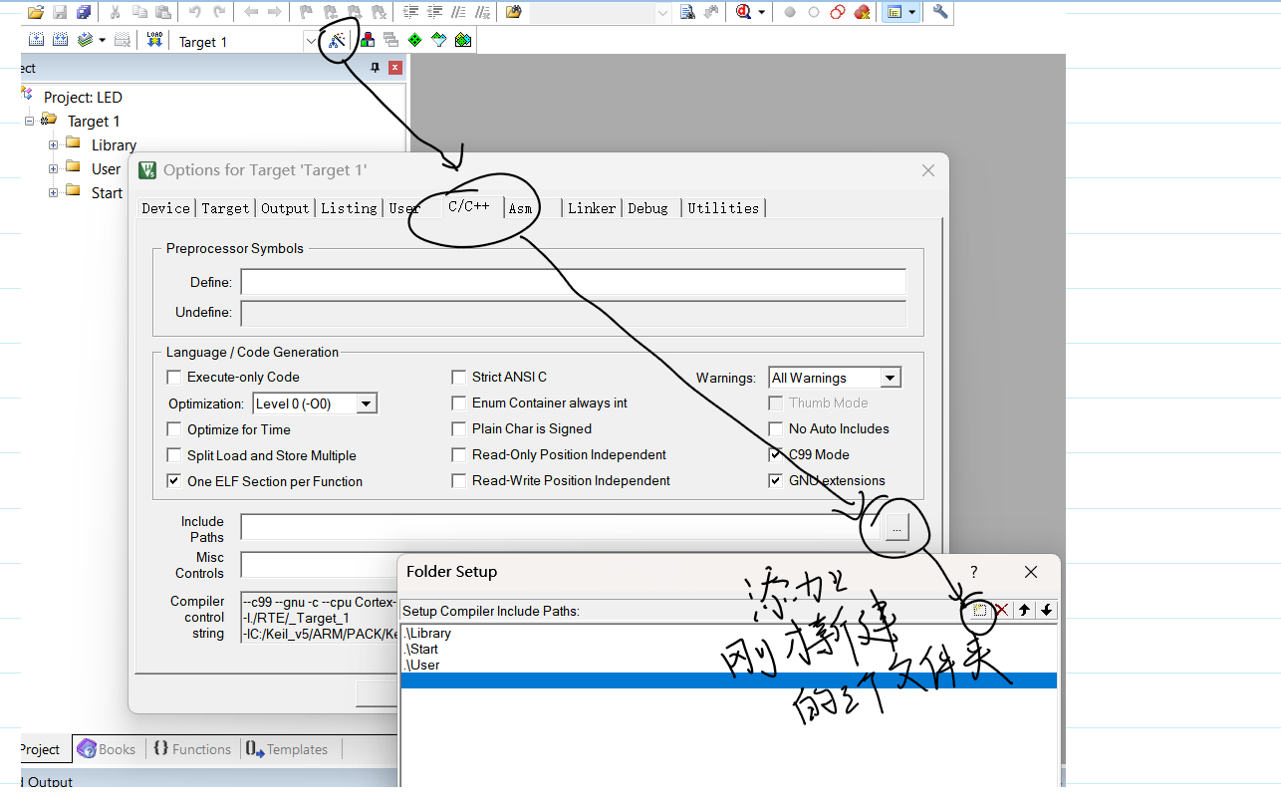Click the Copy toolbar icon

coord(139,12)
